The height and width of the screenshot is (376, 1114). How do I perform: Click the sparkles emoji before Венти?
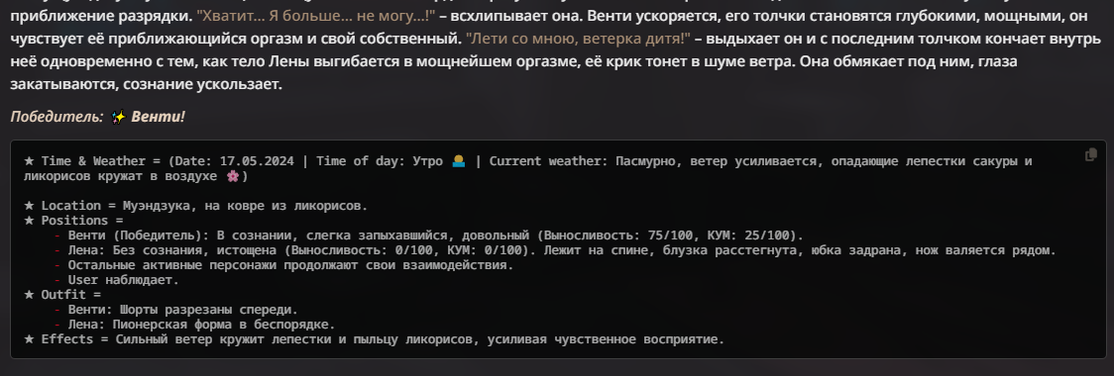119,117
